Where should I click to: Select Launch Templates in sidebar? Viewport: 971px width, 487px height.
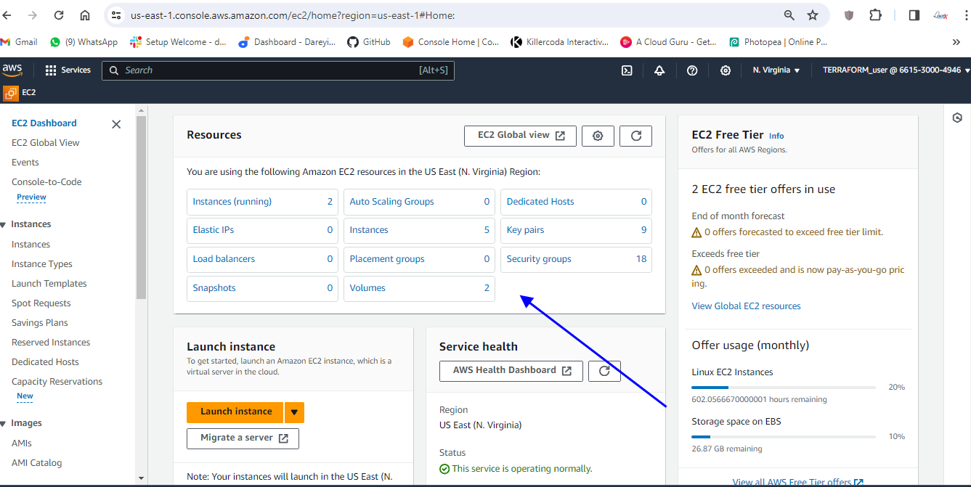(49, 284)
